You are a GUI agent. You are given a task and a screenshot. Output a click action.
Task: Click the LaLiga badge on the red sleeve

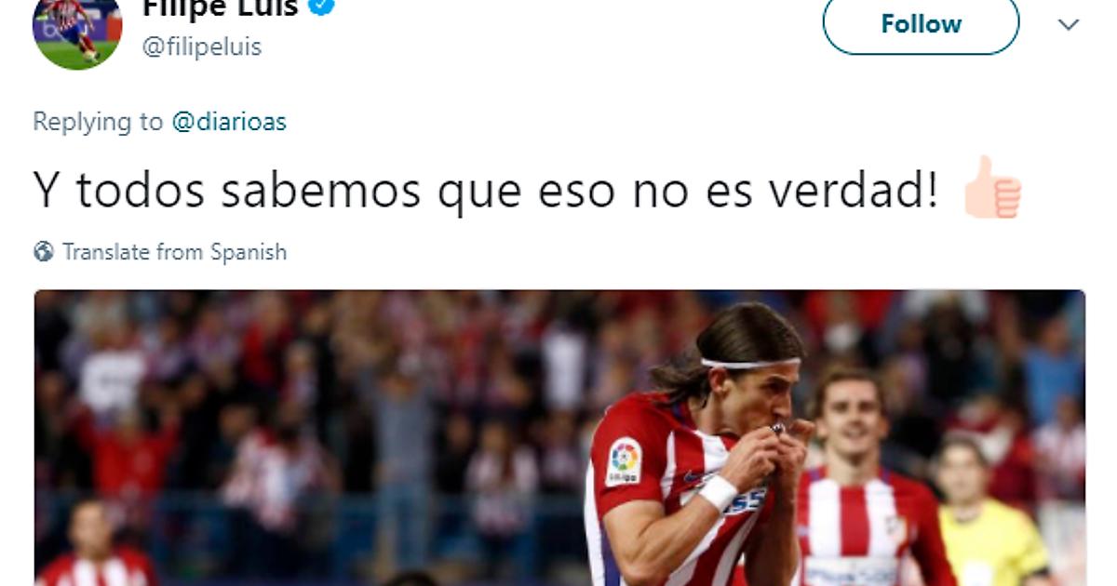point(624,461)
